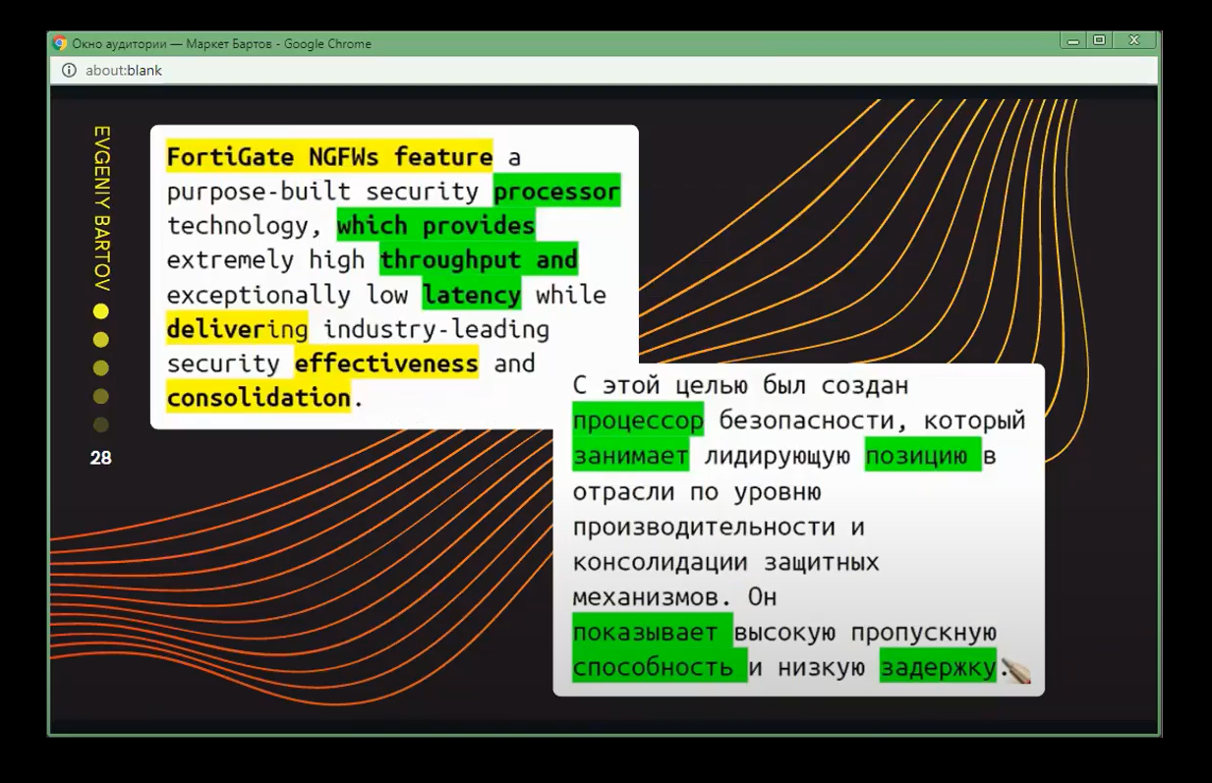1212x783 pixels.
Task: Click yellow highlighted 'delivering'
Action: pos(237,329)
